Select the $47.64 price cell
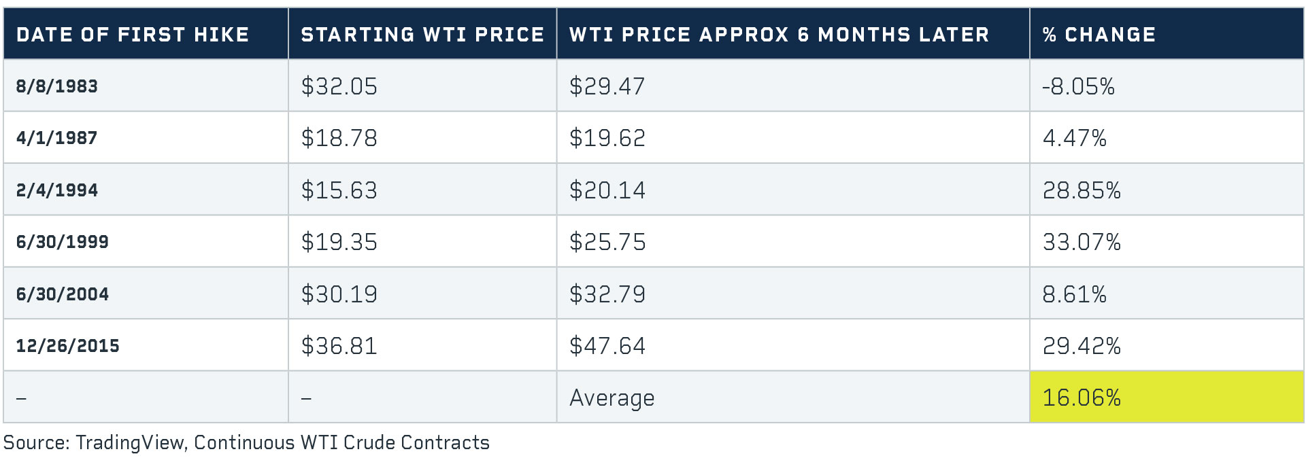Image resolution: width=1306 pixels, height=458 pixels. point(607,346)
